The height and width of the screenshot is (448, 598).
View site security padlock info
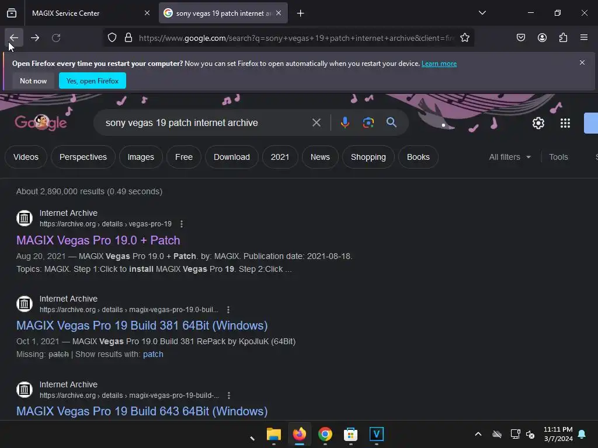click(x=128, y=38)
